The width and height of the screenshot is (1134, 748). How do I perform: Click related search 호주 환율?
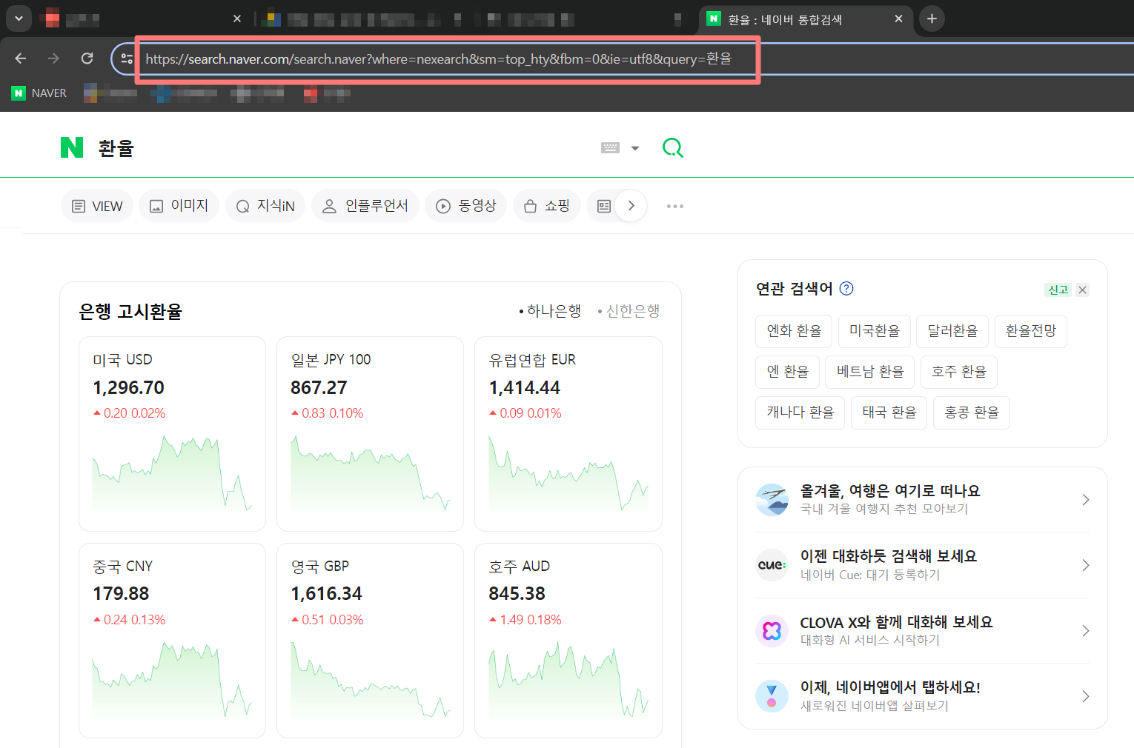pos(959,372)
